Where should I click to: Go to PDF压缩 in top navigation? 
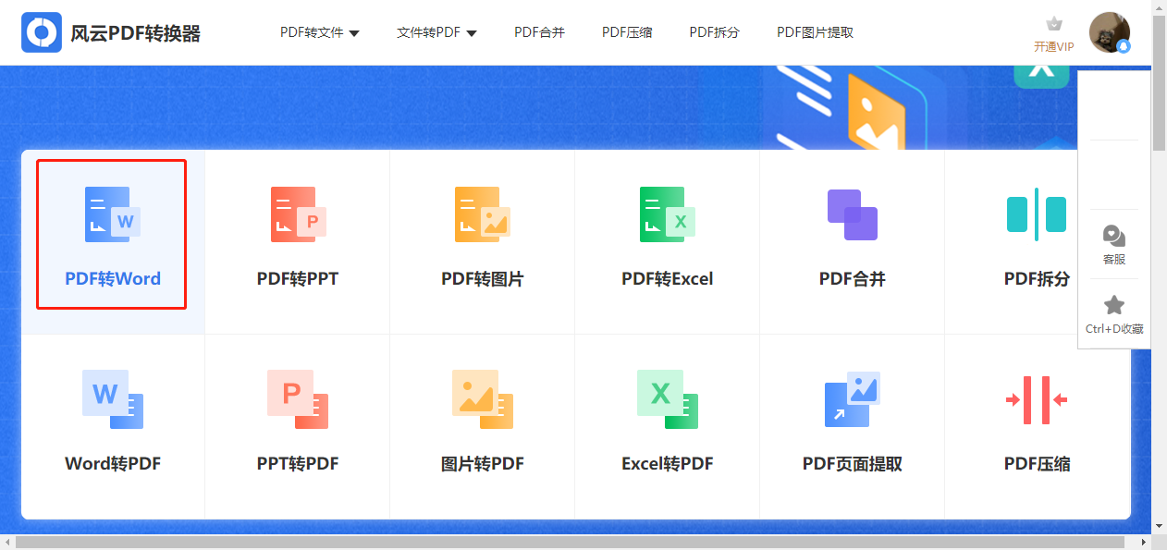click(627, 32)
